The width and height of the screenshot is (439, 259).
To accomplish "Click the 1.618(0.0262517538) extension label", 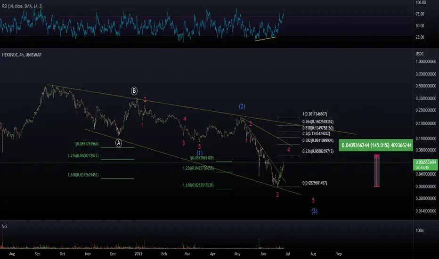I will tap(198, 185).
